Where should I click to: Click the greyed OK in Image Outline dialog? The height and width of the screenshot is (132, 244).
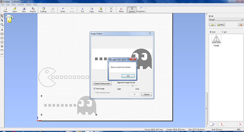coord(134,95)
